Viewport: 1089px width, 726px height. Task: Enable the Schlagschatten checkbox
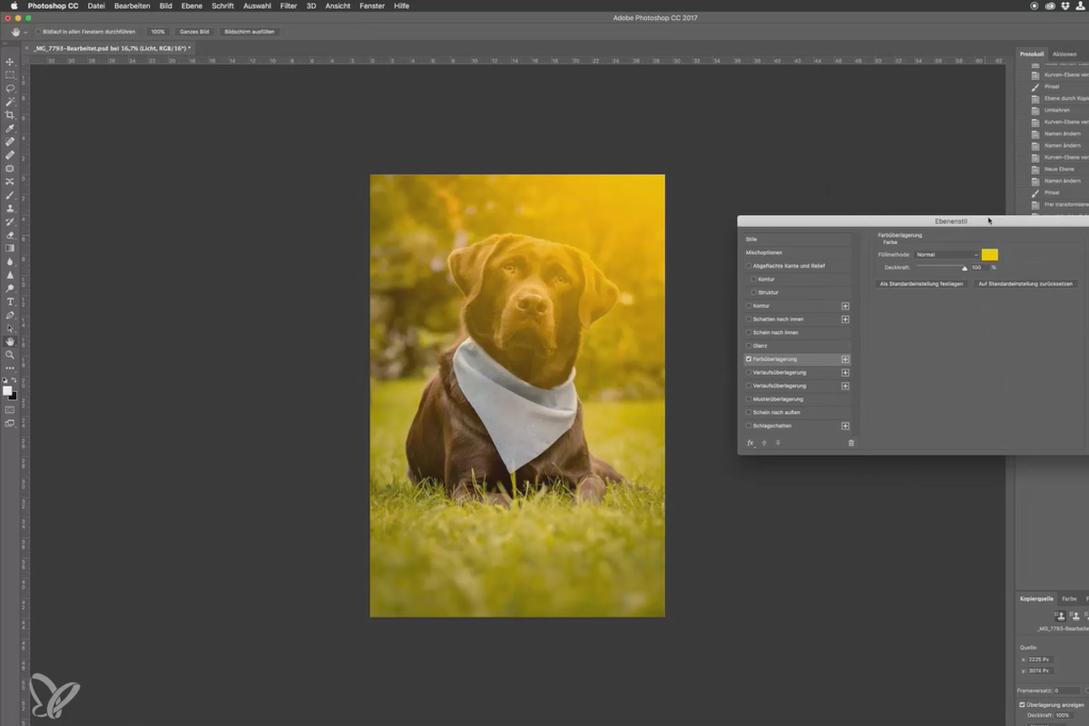(749, 426)
